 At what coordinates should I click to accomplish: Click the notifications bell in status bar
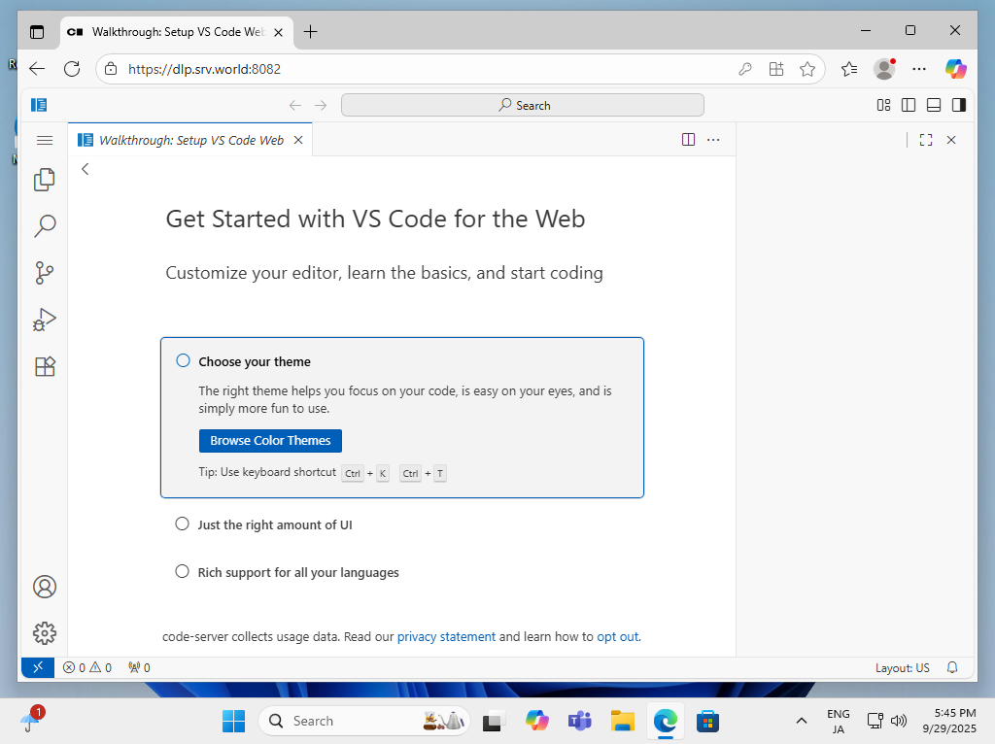point(952,667)
